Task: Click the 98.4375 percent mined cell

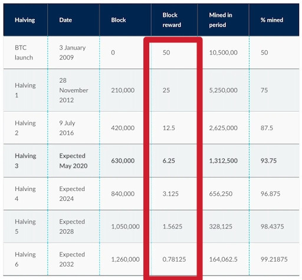Action: coord(272,226)
